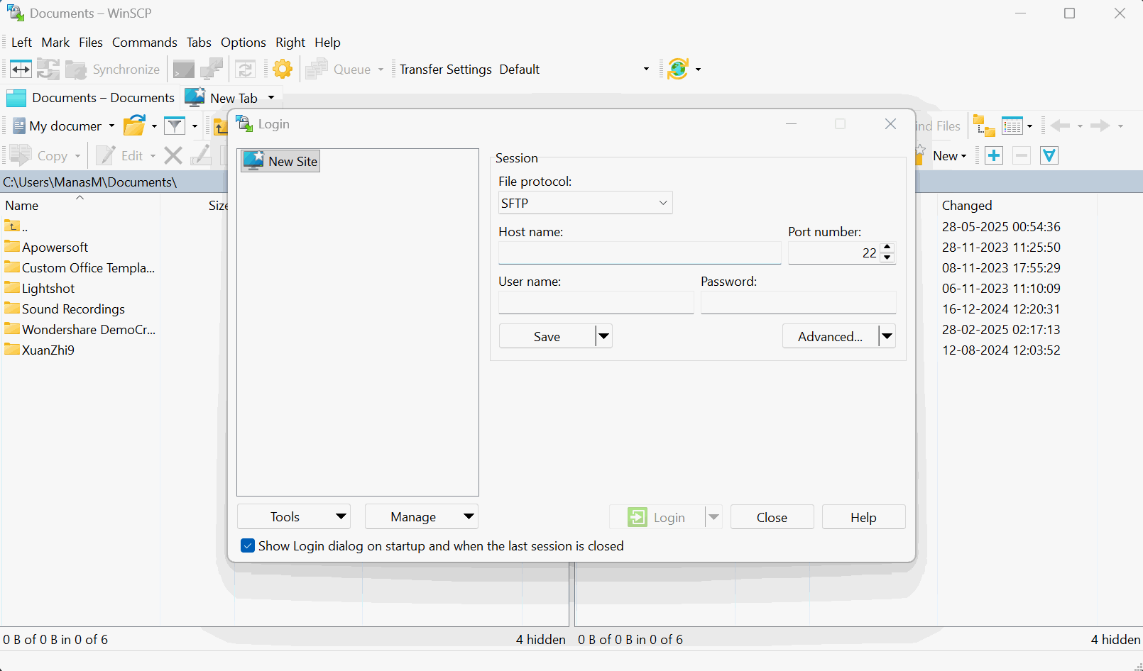1143x671 pixels.
Task: Click the Host name input field
Action: [640, 253]
